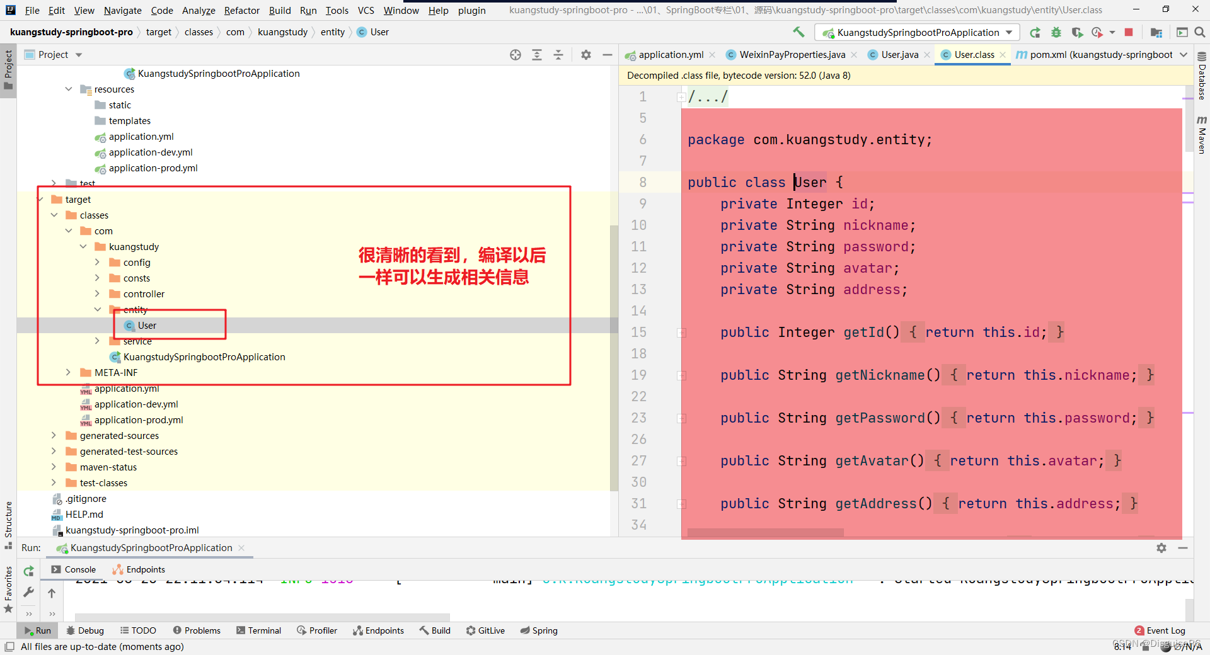1210x655 pixels.
Task: Open the Favorites side tool window
Action: click(x=8, y=589)
